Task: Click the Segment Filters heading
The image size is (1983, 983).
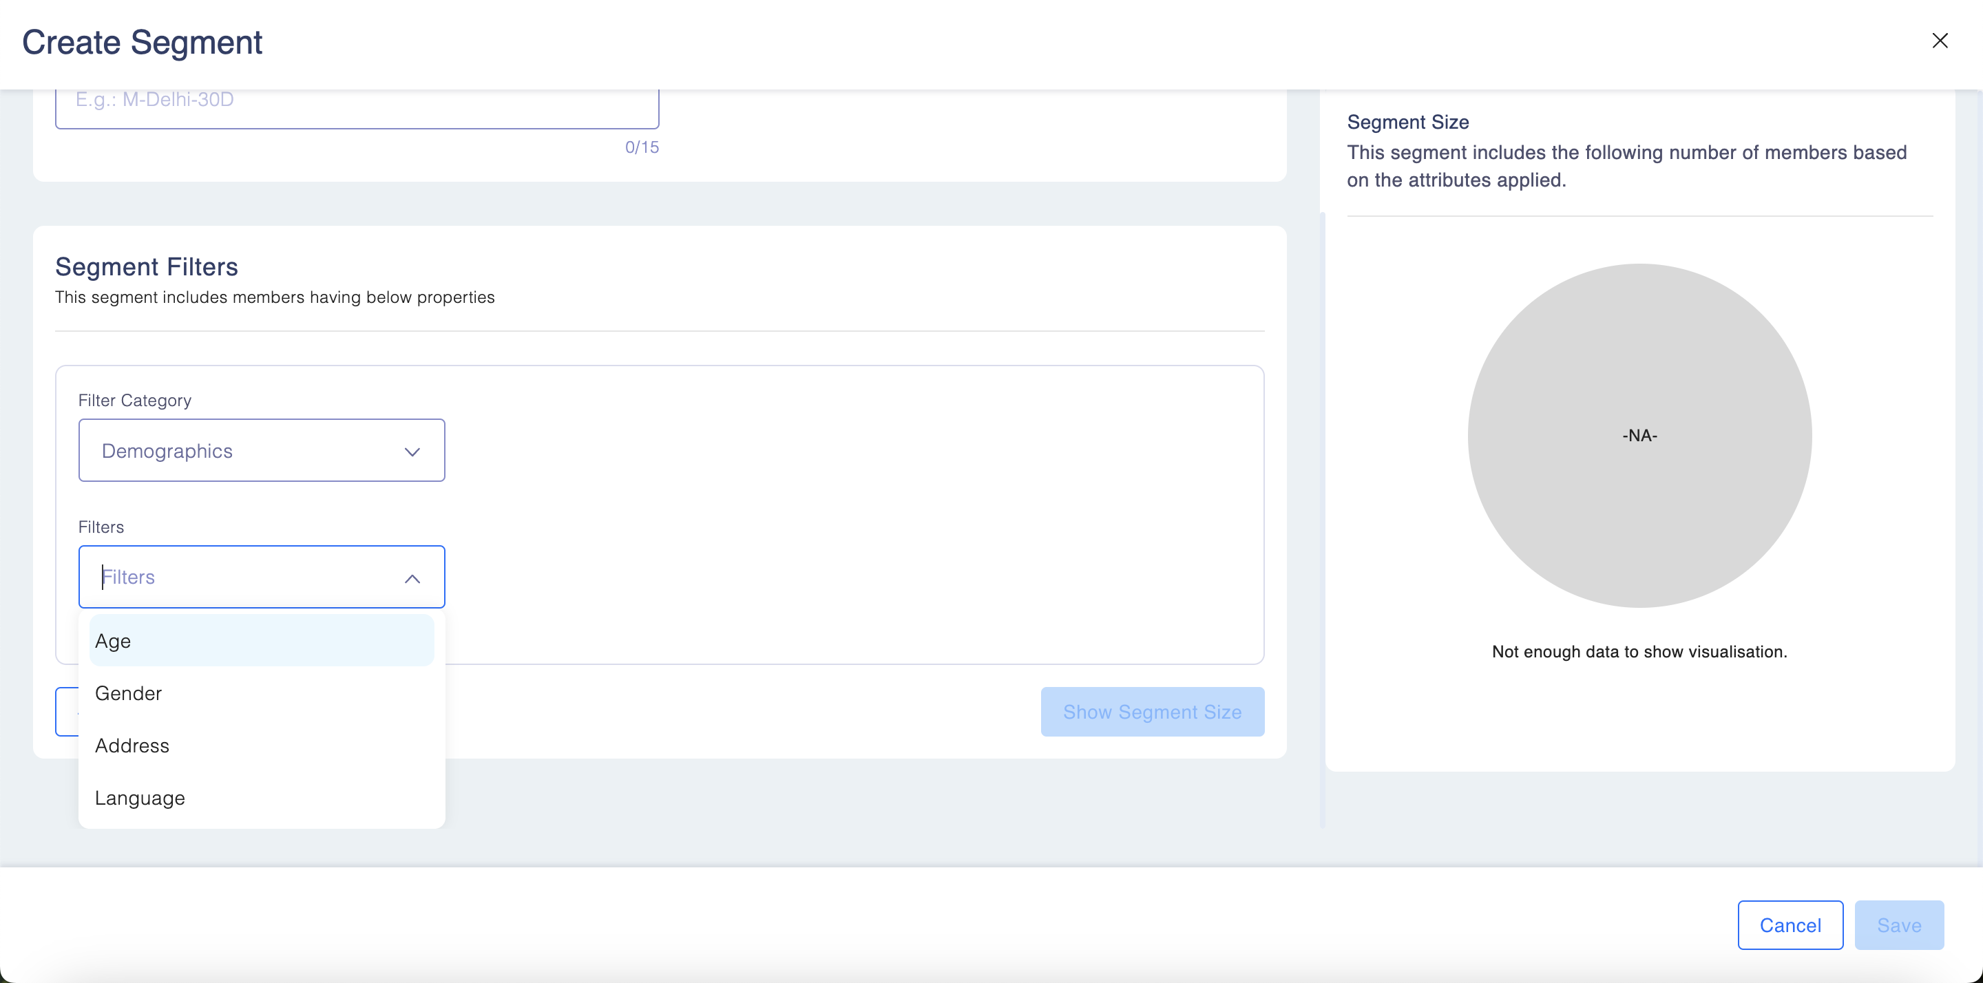Action: [x=146, y=266]
